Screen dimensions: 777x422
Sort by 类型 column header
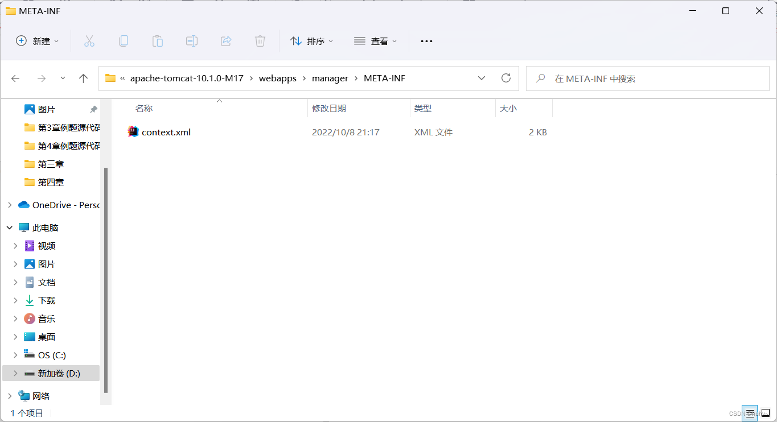coord(423,108)
